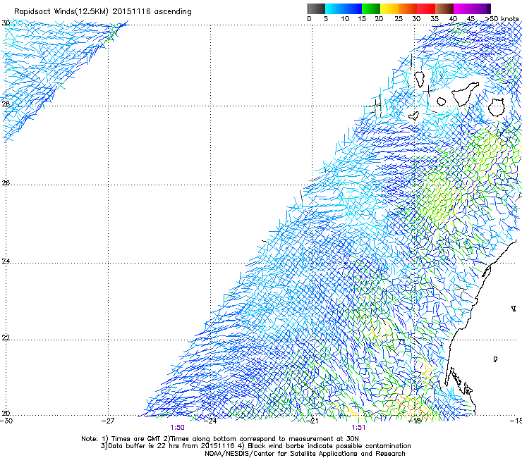Click the cyan 5-10 knots color segment
522x458 pixels.
(x=334, y=8)
